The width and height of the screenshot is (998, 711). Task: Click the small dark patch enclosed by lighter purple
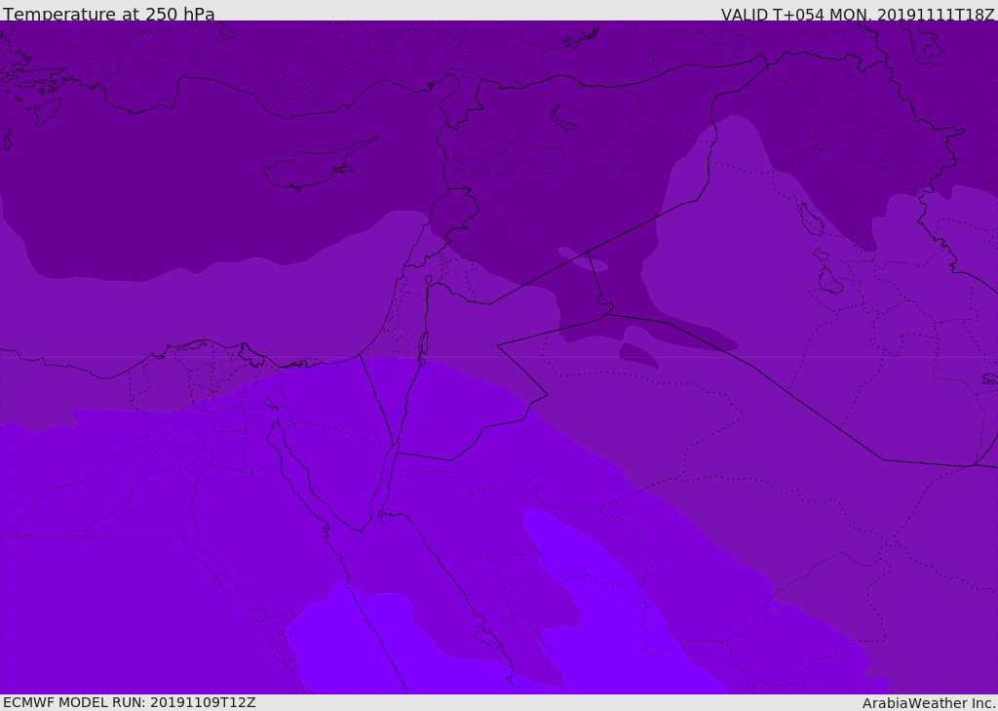pos(637,356)
